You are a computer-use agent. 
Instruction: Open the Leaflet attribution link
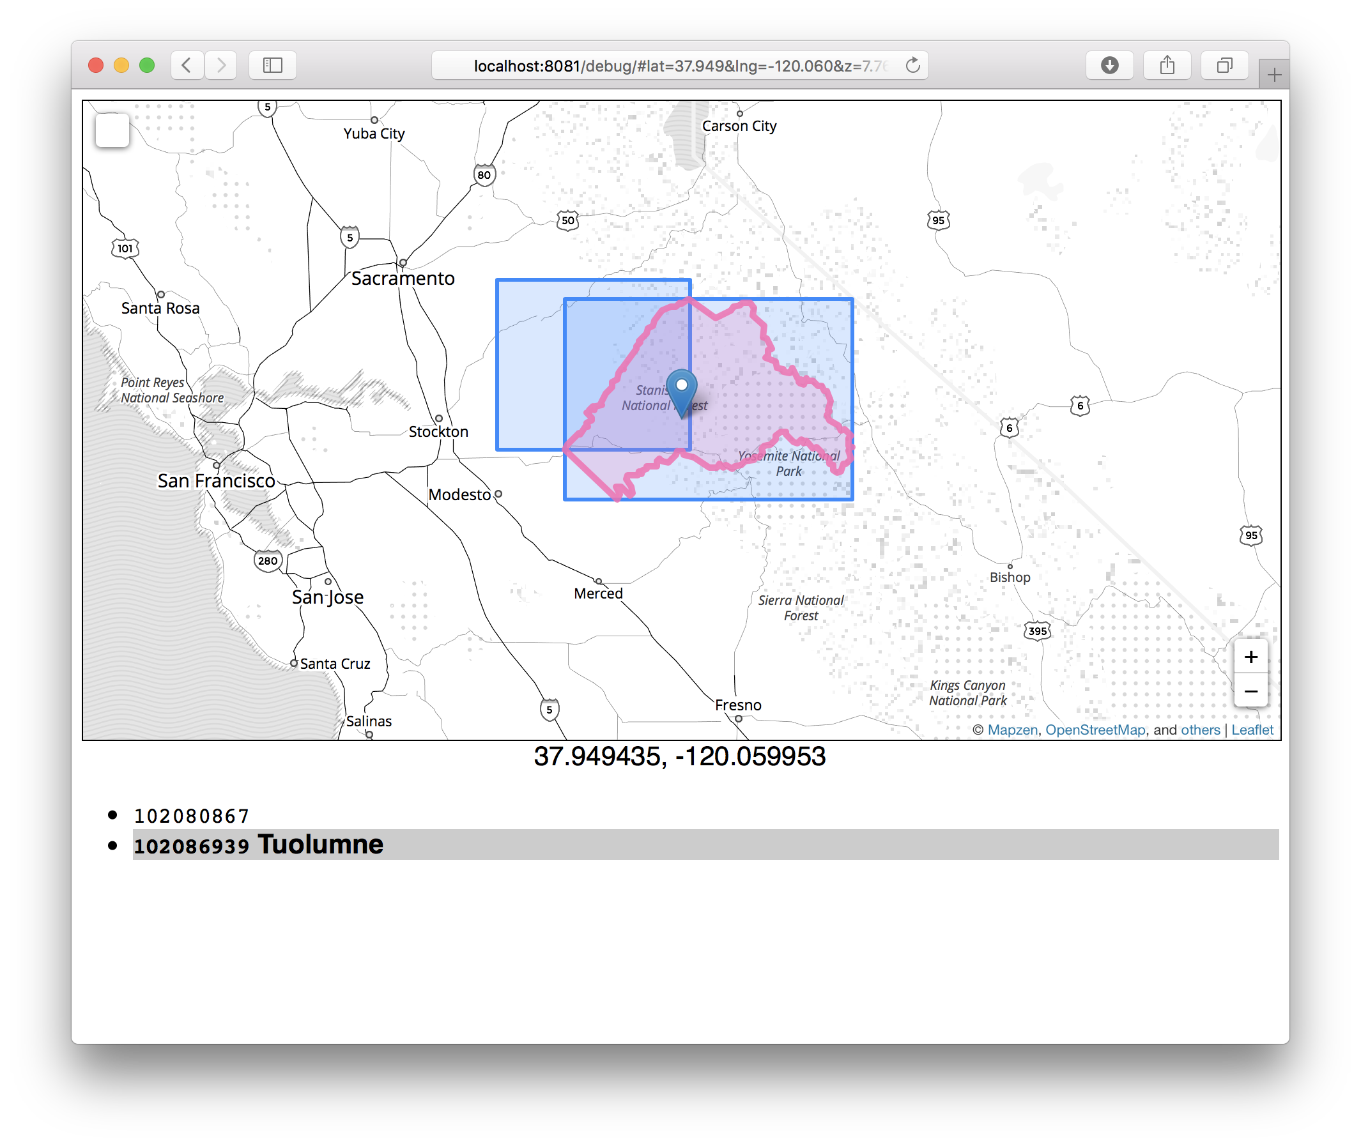pyautogui.click(x=1252, y=730)
